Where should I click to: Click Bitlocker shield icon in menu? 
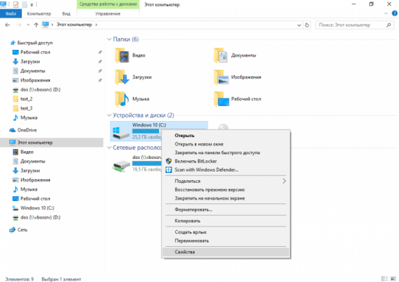[x=168, y=161]
